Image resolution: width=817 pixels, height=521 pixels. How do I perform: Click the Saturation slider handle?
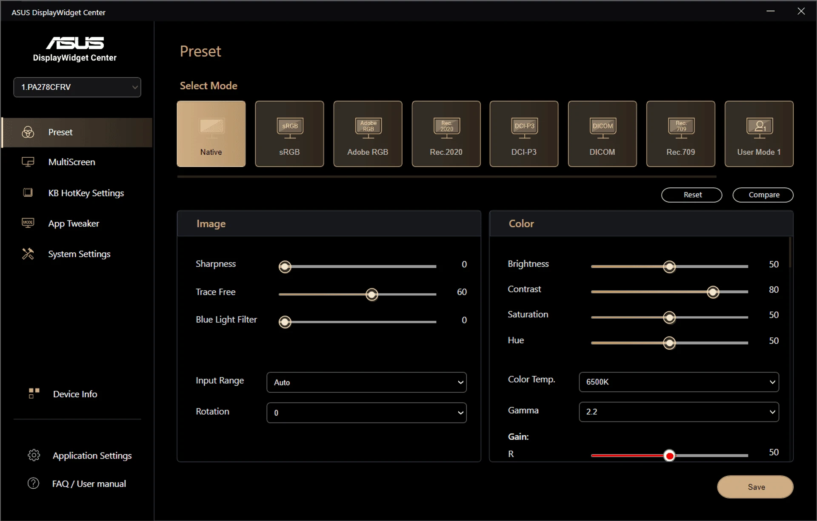[669, 317]
